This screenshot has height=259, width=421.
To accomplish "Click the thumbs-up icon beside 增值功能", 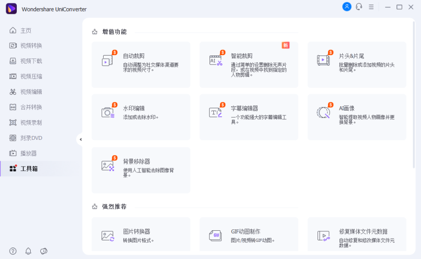I will [94, 32].
